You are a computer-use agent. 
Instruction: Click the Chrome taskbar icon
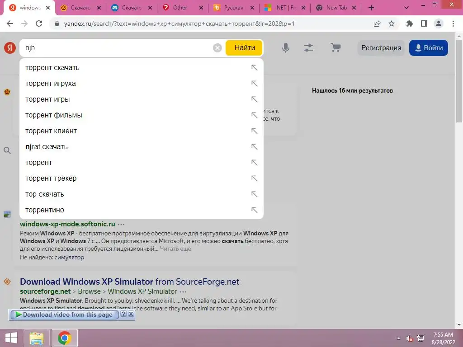point(64,338)
